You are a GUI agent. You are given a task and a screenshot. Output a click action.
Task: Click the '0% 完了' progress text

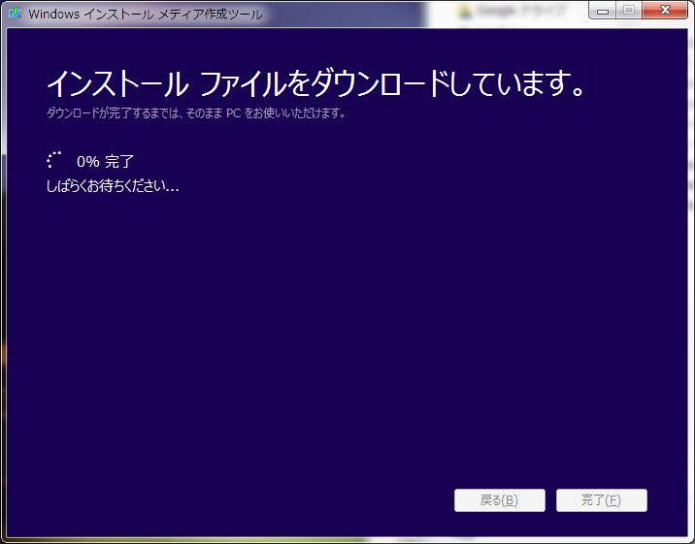(105, 162)
